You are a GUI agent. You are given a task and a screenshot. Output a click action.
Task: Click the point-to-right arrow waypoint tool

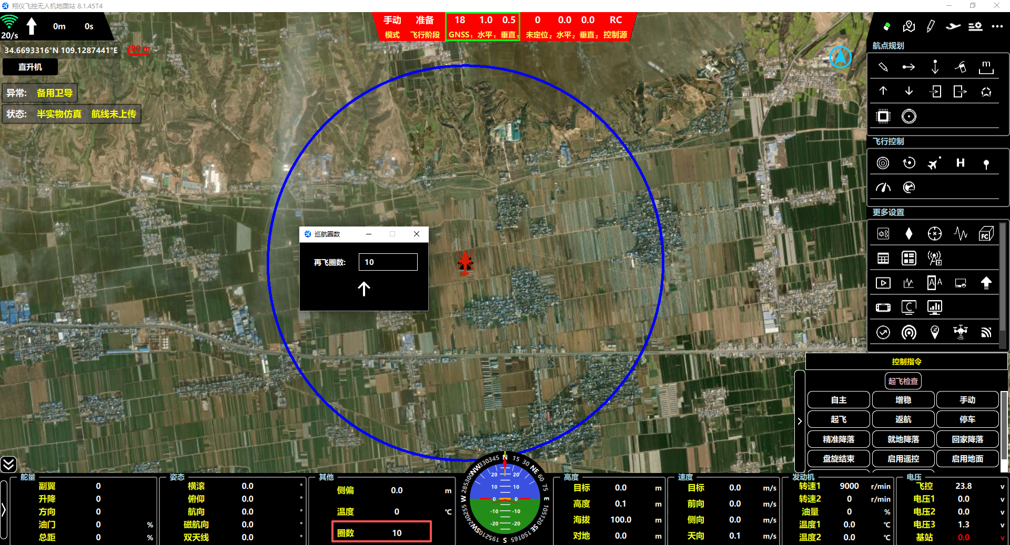point(908,67)
